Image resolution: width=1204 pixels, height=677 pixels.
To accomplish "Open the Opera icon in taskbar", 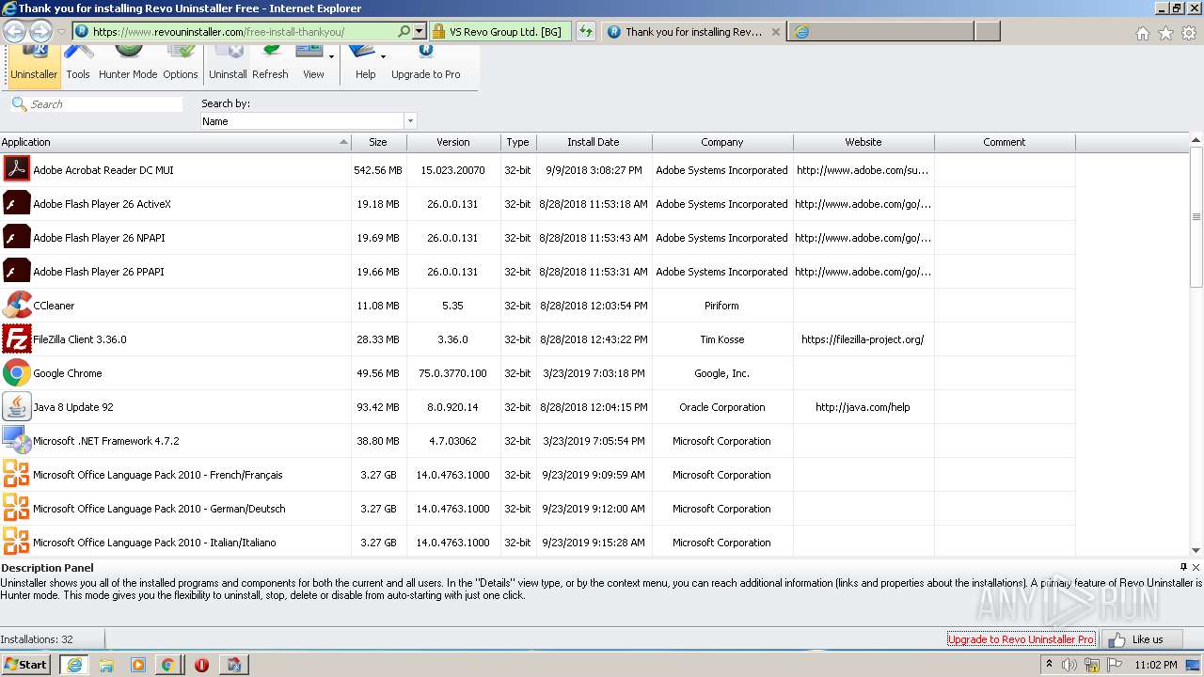I will coord(201,665).
